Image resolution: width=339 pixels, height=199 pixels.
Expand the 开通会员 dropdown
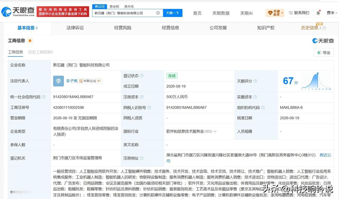pyautogui.click(x=275, y=13)
